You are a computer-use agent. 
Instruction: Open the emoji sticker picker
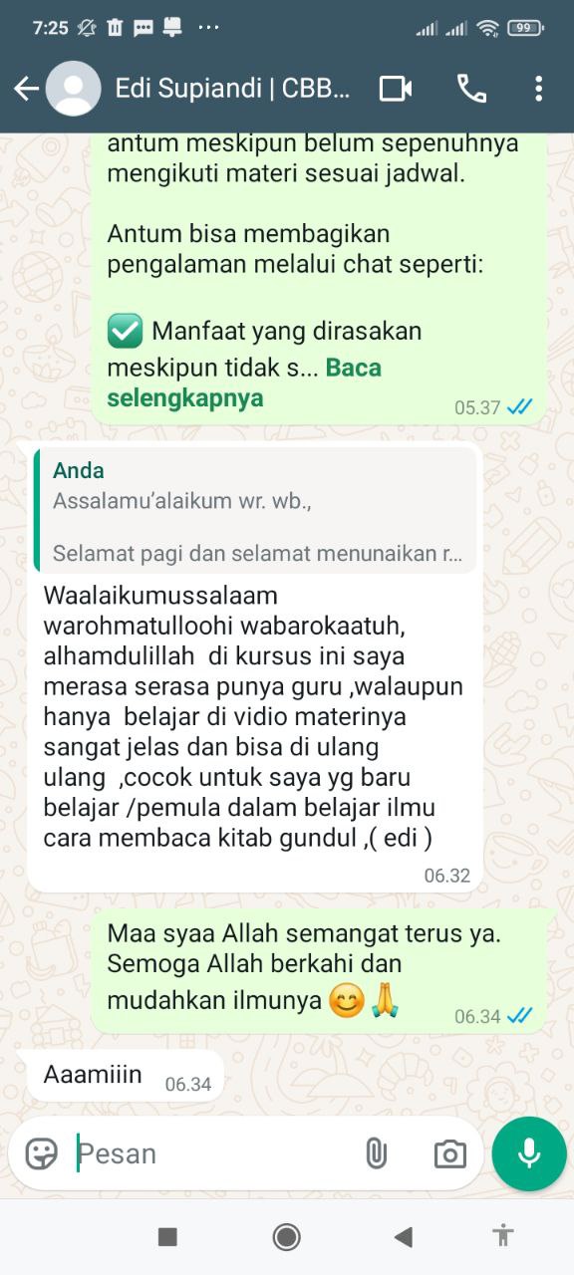pos(41,1153)
